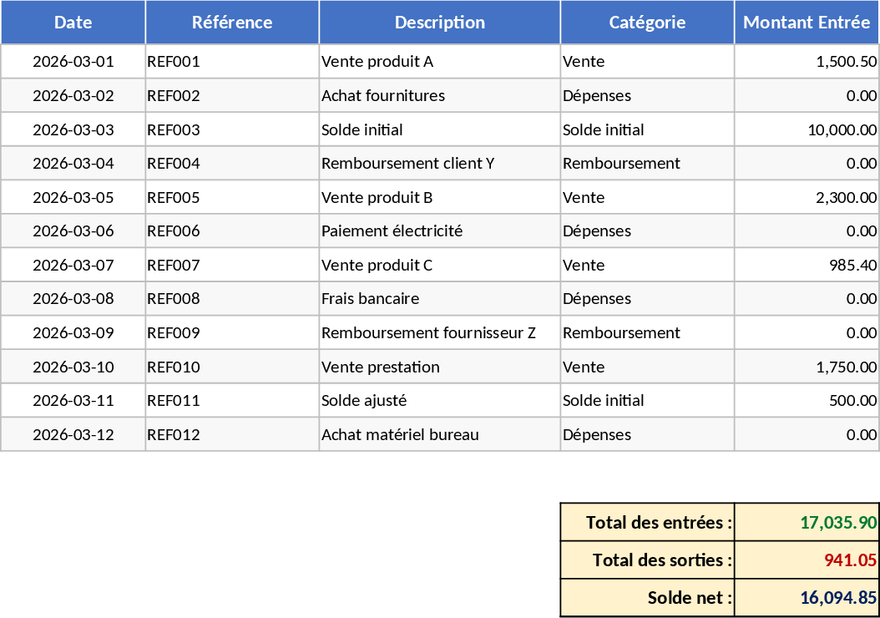Select the Paiement électricité cell
880x618 pixels.
tap(440, 231)
